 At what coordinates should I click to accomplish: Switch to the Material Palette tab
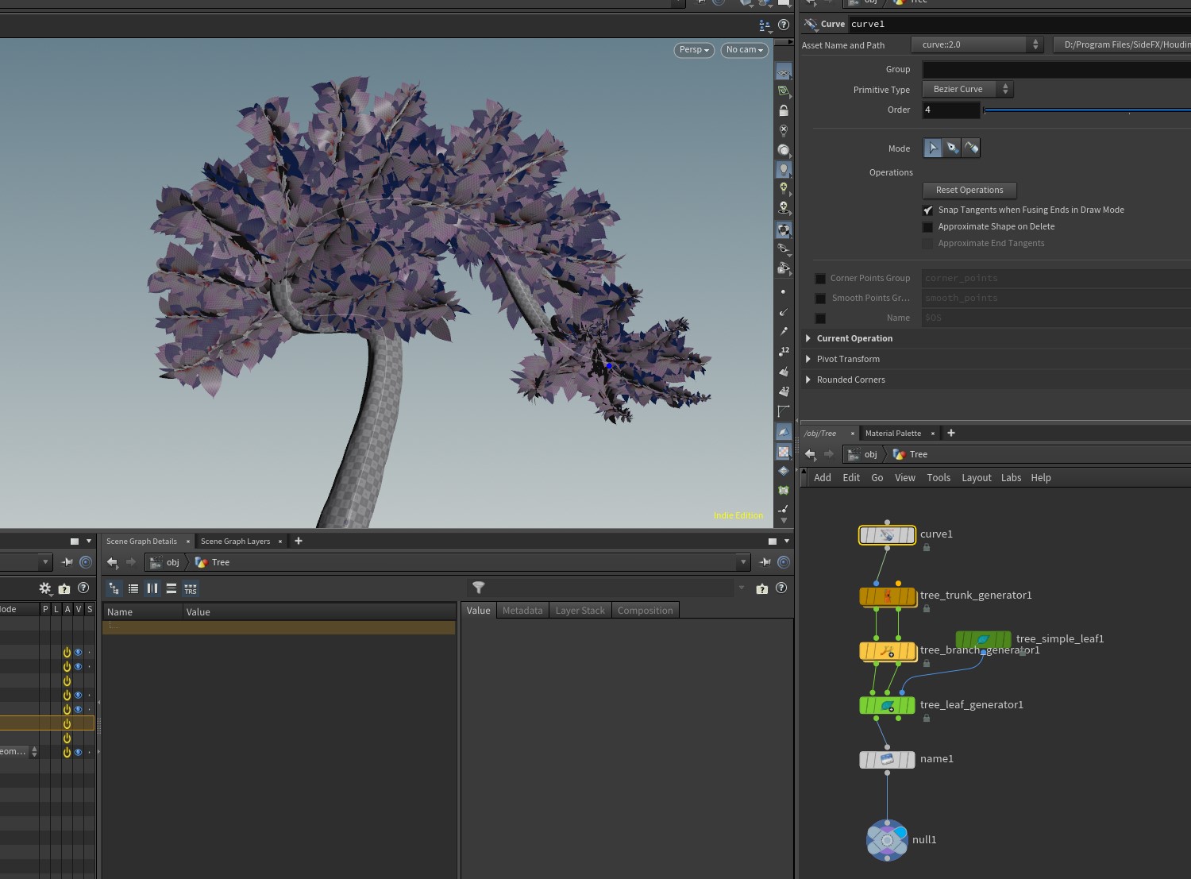892,434
